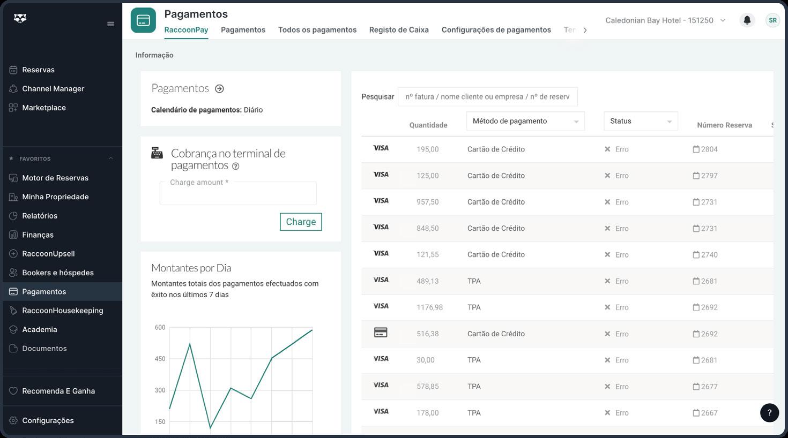788x438 pixels.
Task: Open the Registo de Caixa tab
Action: (399, 30)
